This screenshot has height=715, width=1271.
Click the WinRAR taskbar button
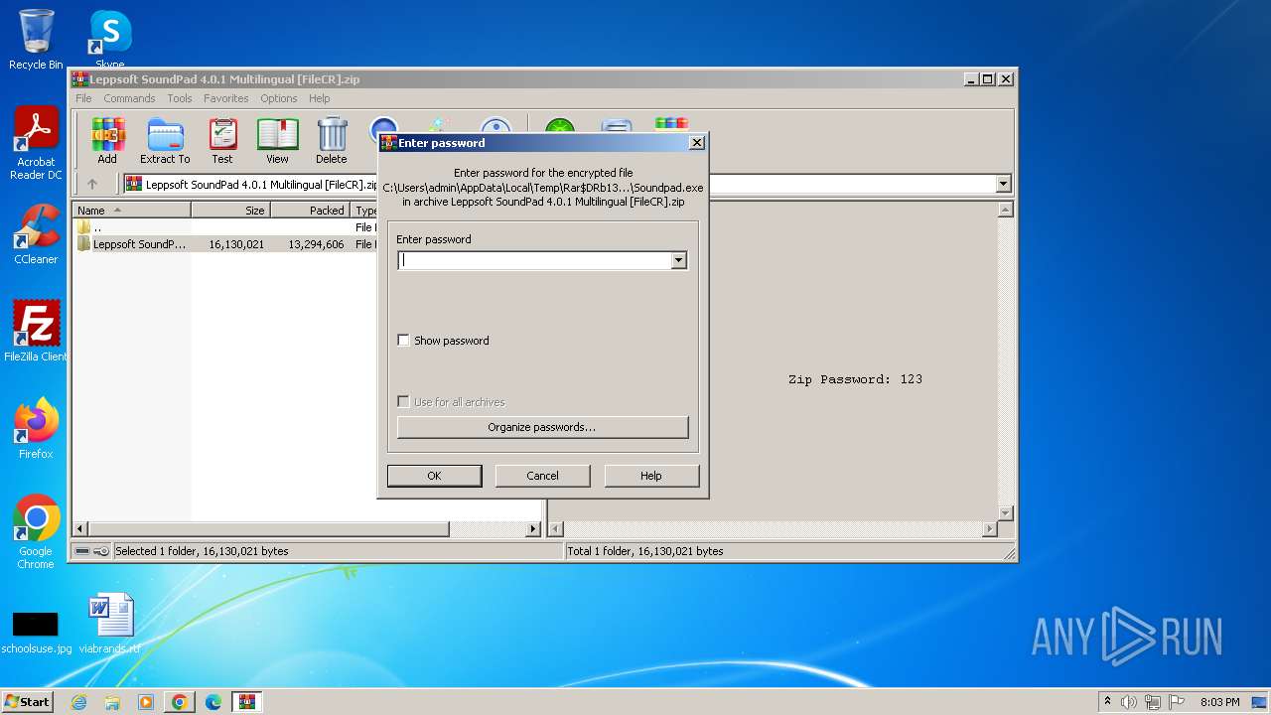[x=246, y=702]
